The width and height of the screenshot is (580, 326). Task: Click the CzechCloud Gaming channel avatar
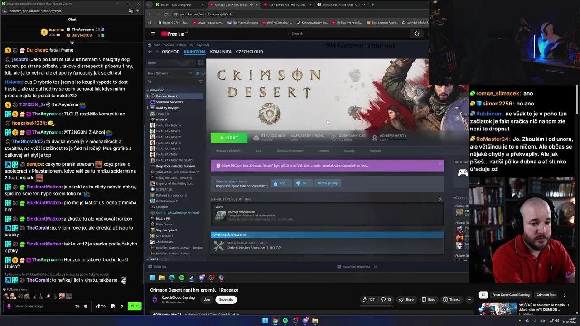point(155,299)
